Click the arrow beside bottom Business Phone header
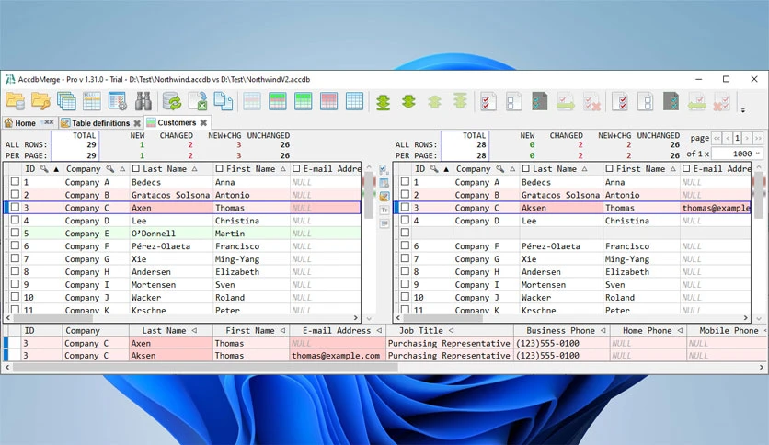This screenshot has height=445, width=769. click(603, 331)
